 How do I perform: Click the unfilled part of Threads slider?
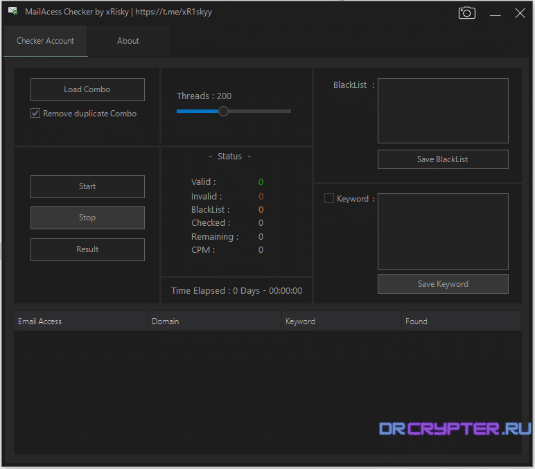coord(260,112)
